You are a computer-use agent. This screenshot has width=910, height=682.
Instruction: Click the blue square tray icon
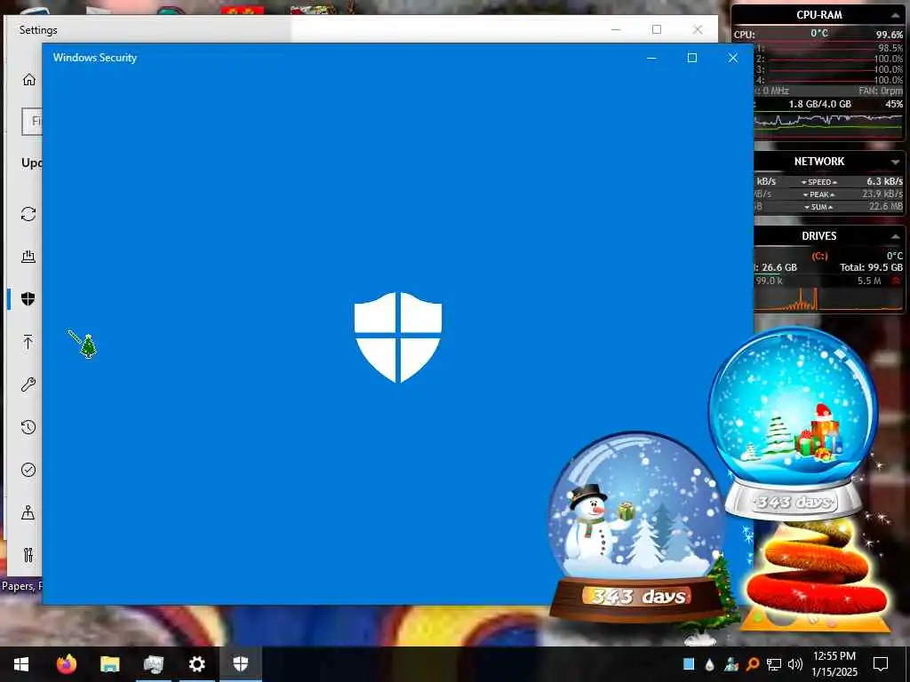pos(689,664)
